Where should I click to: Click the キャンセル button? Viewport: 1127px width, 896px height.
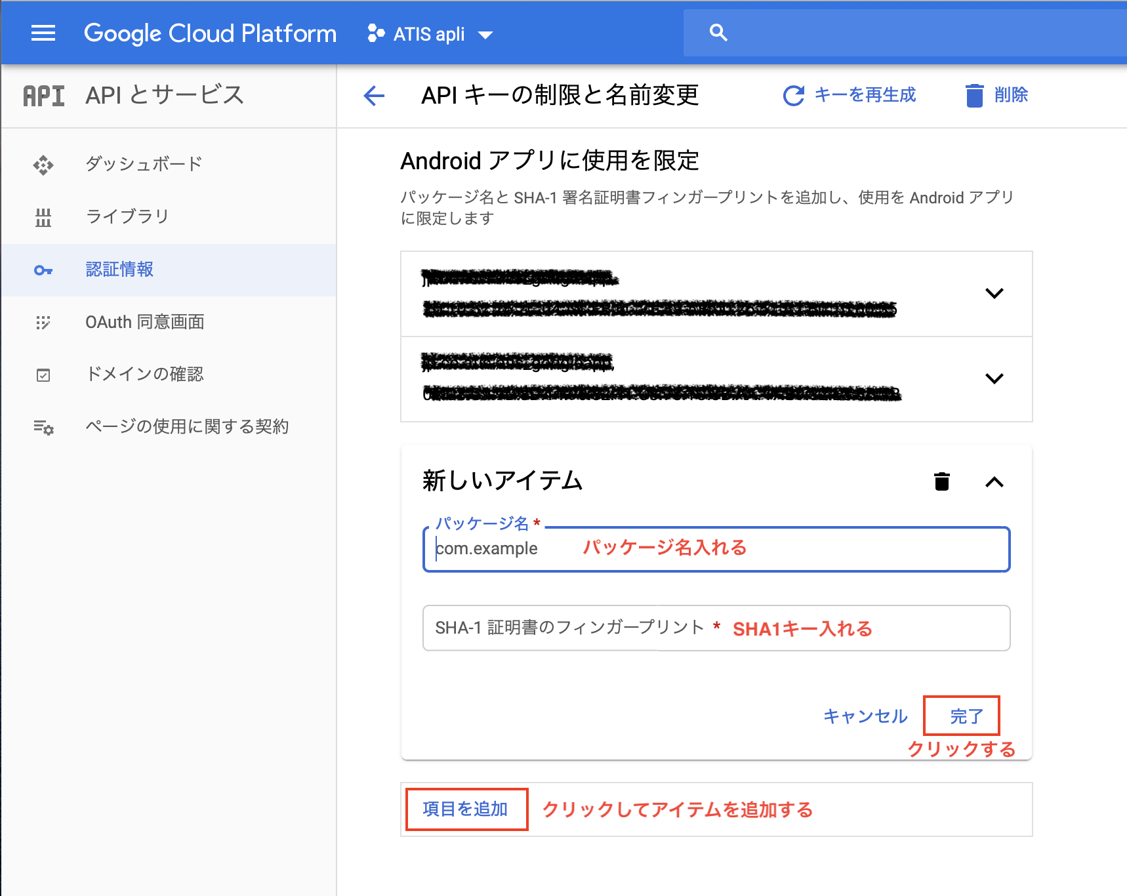point(865,716)
